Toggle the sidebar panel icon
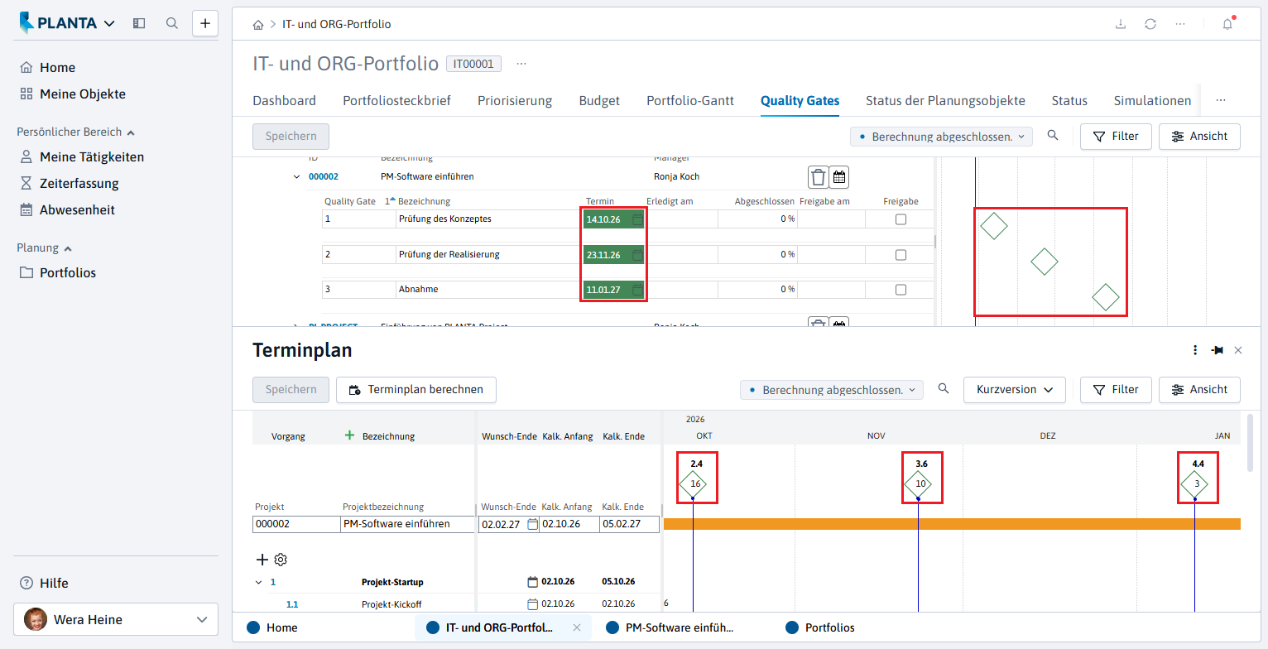 pos(139,23)
